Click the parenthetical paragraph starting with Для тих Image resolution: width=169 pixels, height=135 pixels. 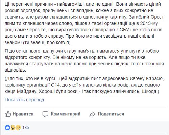[x=84, y=85]
